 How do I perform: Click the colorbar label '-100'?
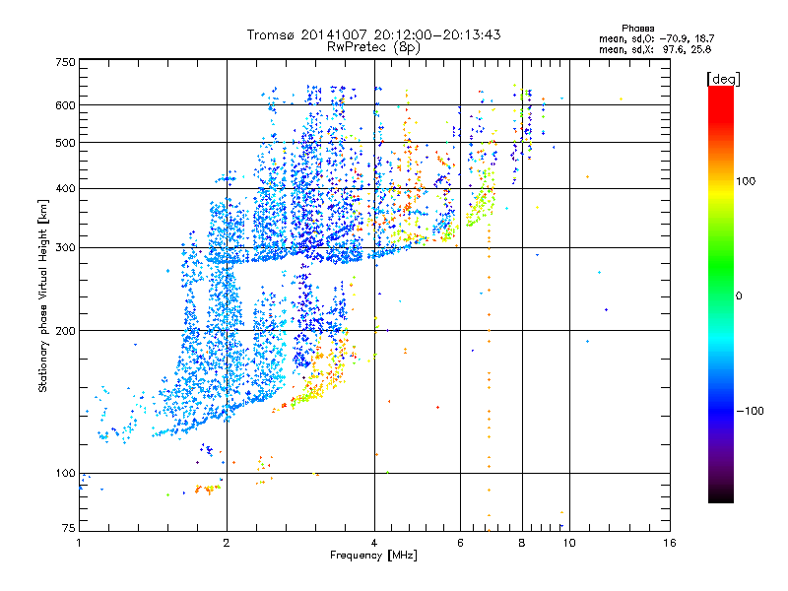coord(750,411)
